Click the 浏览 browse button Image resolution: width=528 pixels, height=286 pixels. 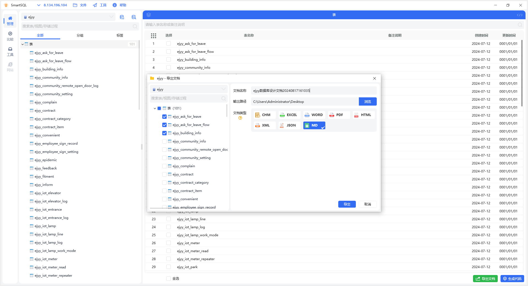(368, 102)
